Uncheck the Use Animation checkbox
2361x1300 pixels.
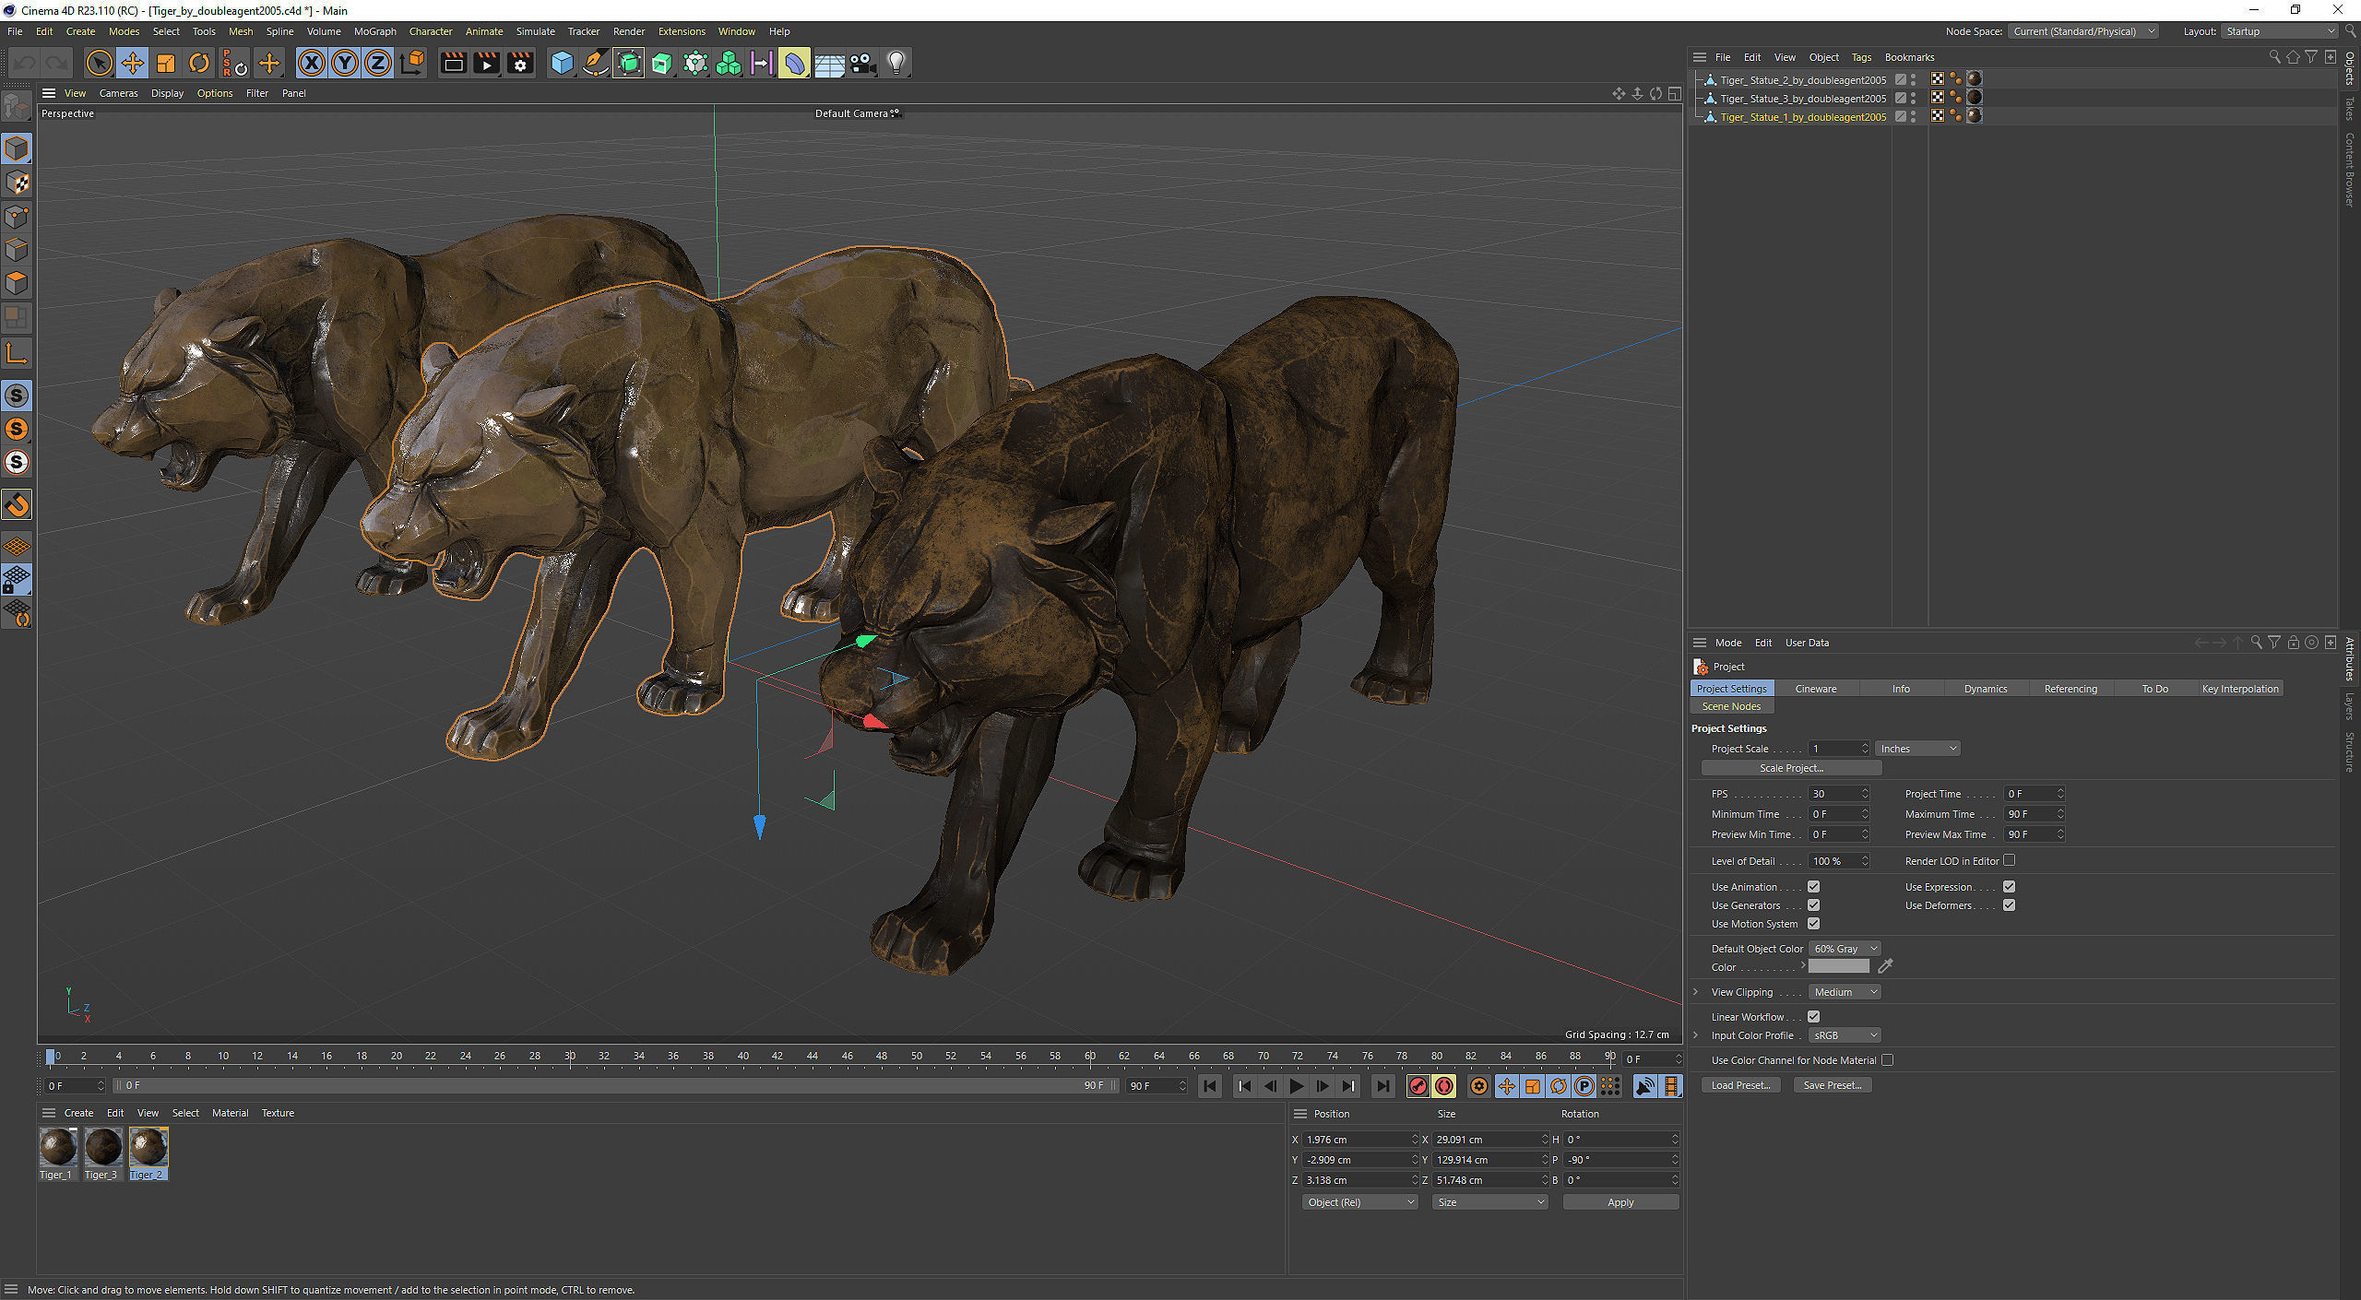tap(1813, 887)
